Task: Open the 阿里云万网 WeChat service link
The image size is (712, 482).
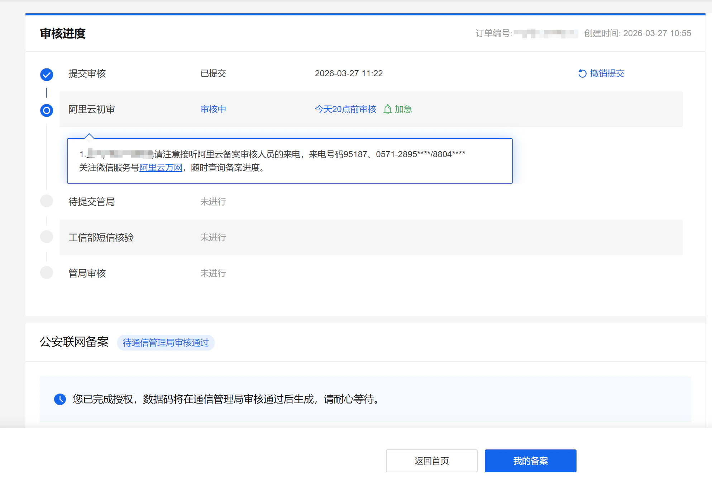Action: [161, 168]
